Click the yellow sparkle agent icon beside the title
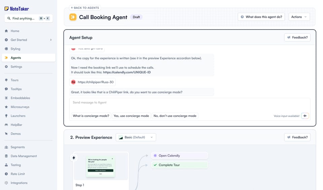Screen dimensions: 323x190 point(73,17)
